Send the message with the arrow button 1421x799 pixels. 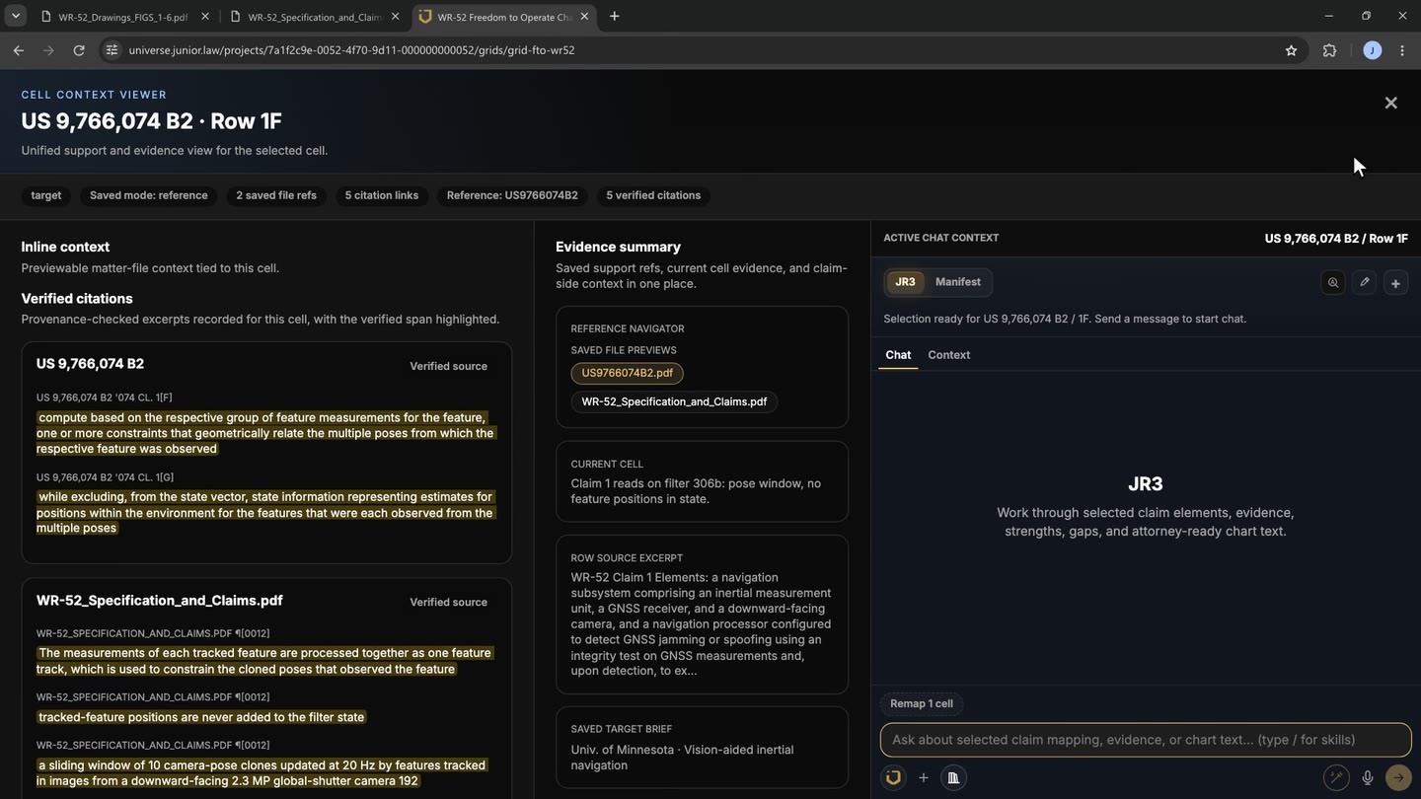click(1398, 777)
